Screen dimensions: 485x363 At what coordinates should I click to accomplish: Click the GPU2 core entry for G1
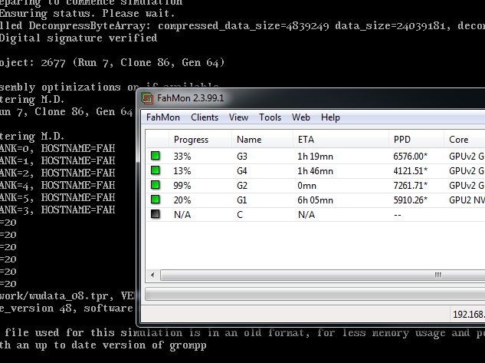pyautogui.click(x=467, y=200)
